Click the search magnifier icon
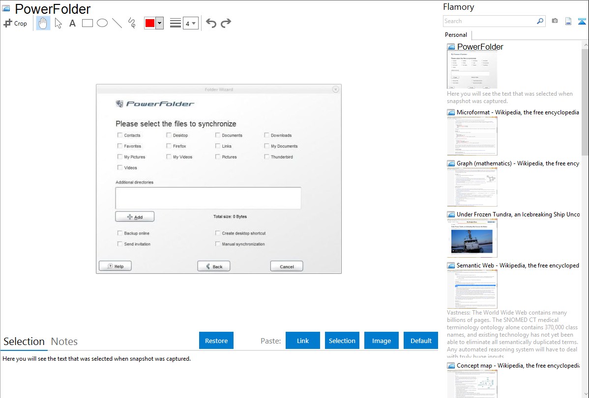This screenshot has width=589, height=398. pos(540,21)
